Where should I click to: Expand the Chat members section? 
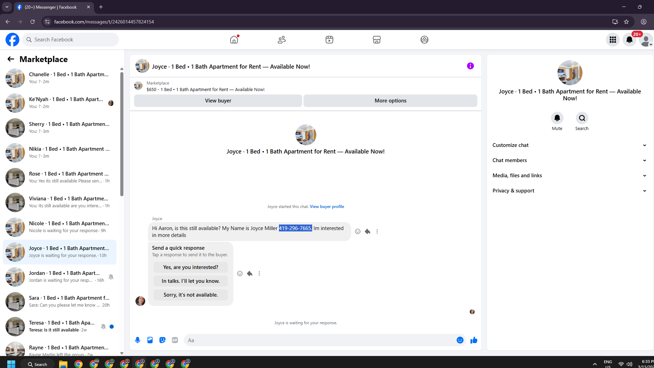[x=570, y=160]
